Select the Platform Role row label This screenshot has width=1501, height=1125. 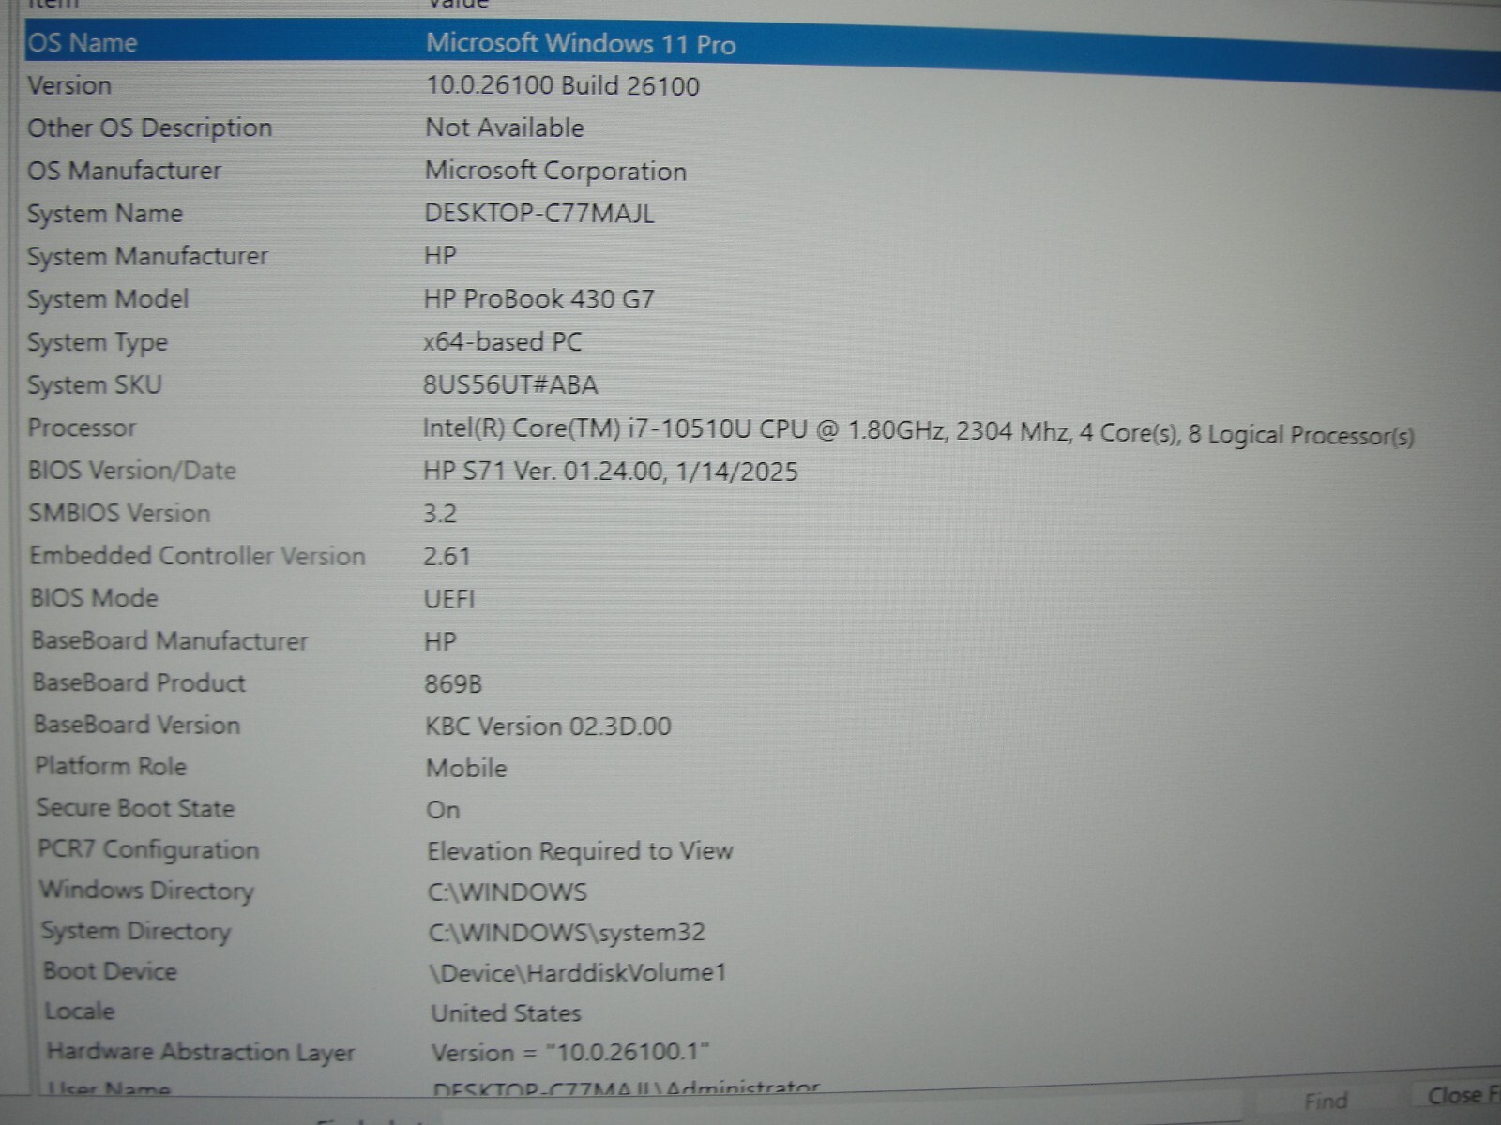tap(111, 767)
